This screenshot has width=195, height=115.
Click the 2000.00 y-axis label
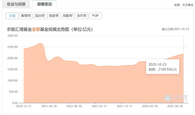point(13,58)
